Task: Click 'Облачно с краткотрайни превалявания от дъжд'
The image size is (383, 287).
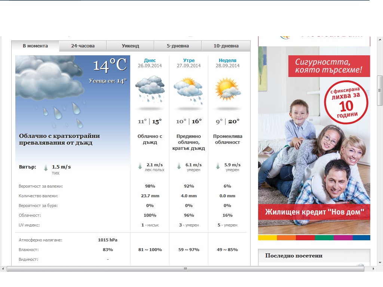Action: point(59,139)
